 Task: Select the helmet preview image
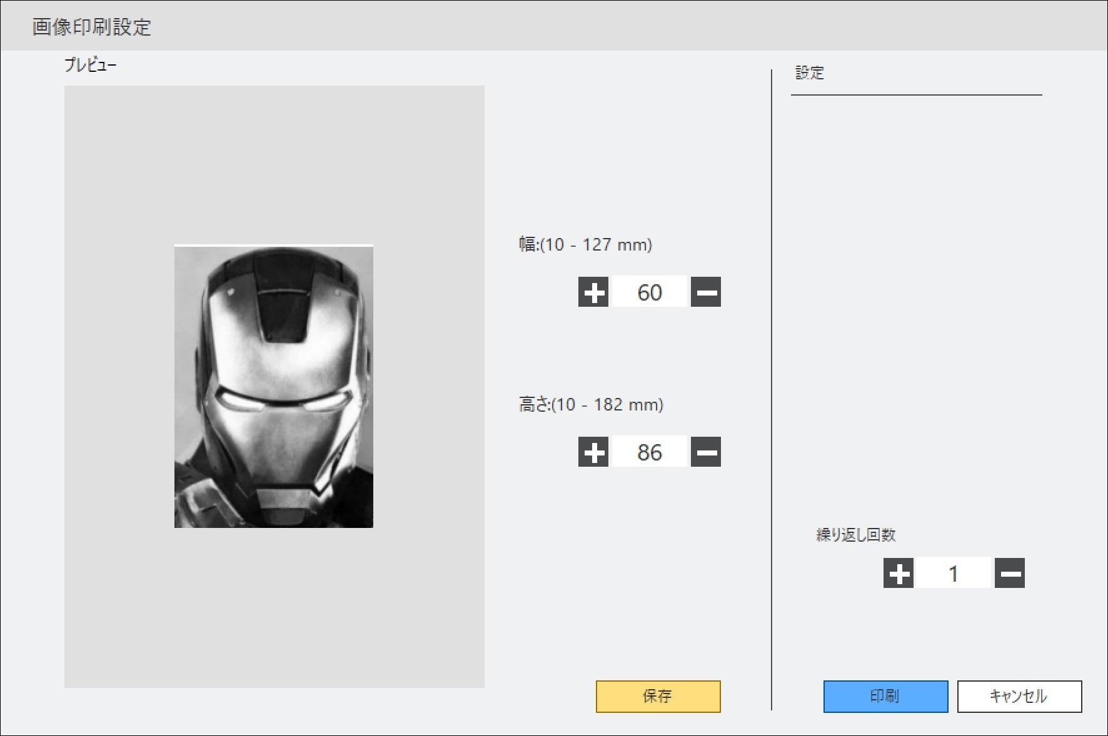tap(274, 387)
